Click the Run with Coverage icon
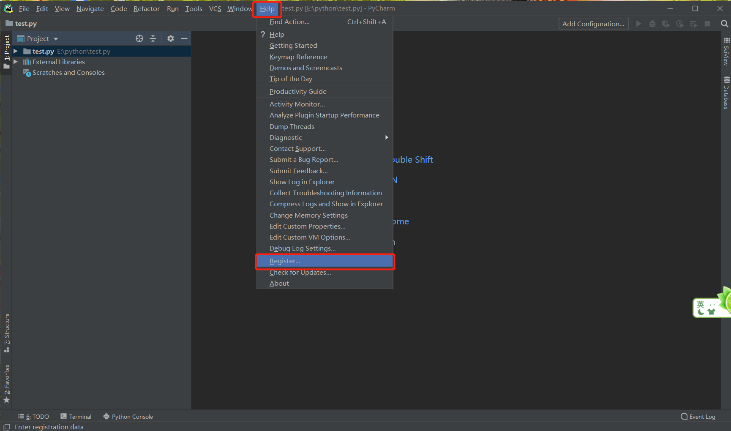Viewport: 731px width, 431px height. click(x=666, y=24)
